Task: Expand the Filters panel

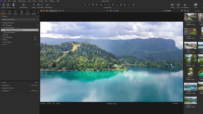Action: (x=1, y=82)
